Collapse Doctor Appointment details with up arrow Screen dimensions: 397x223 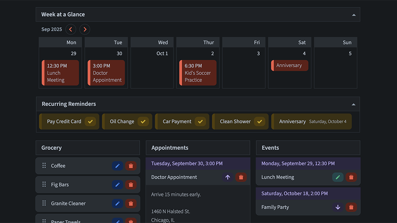[228, 177]
